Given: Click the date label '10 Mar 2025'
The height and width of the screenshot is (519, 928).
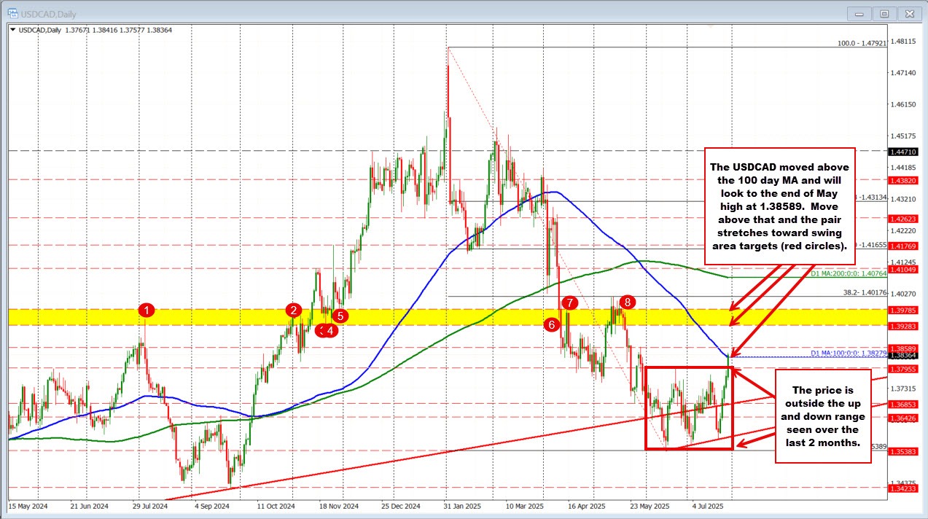Looking at the screenshot, I should pyautogui.click(x=526, y=504).
